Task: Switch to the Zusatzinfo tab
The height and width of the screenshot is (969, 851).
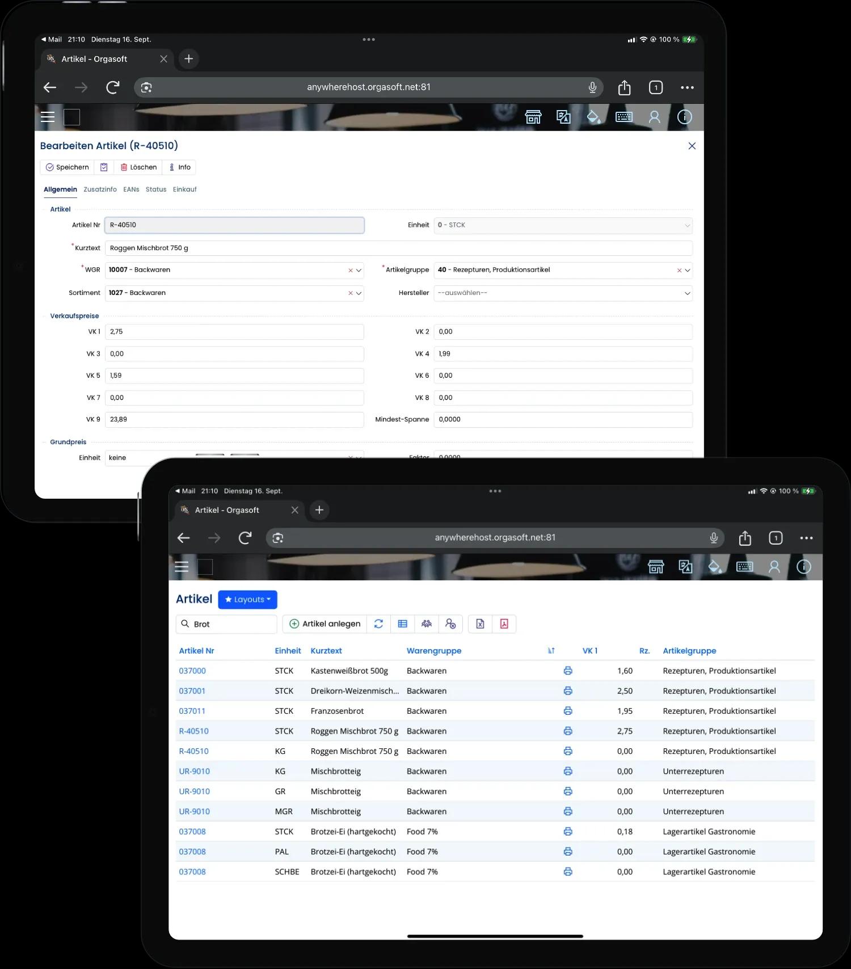Action: pos(100,189)
